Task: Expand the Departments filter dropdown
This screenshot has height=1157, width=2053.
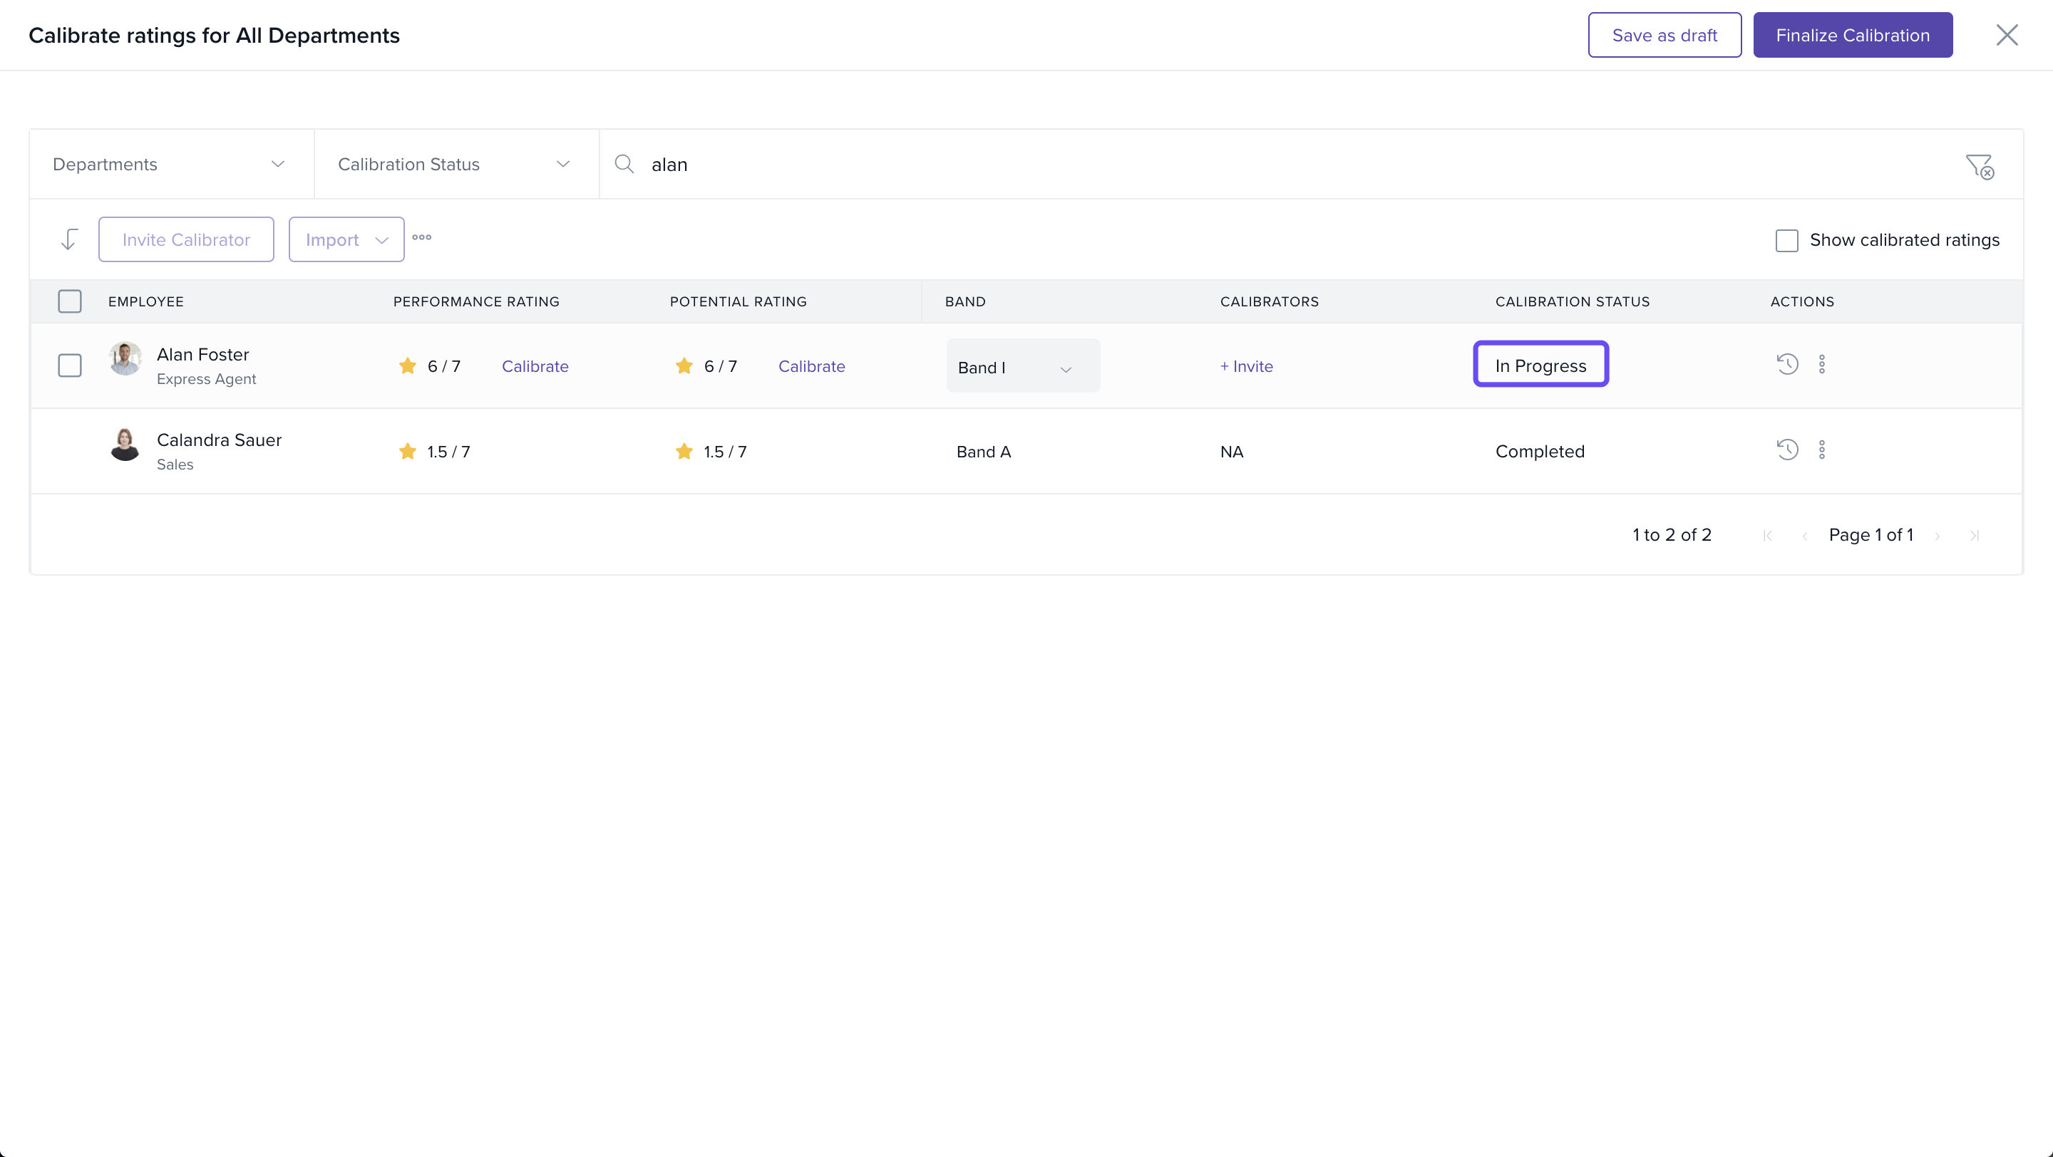Action: pos(170,164)
